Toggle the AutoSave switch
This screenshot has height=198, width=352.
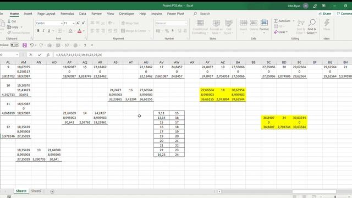[x=15, y=45]
